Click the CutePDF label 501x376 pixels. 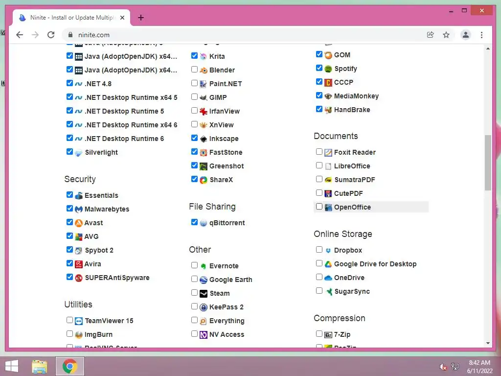pyautogui.click(x=348, y=193)
